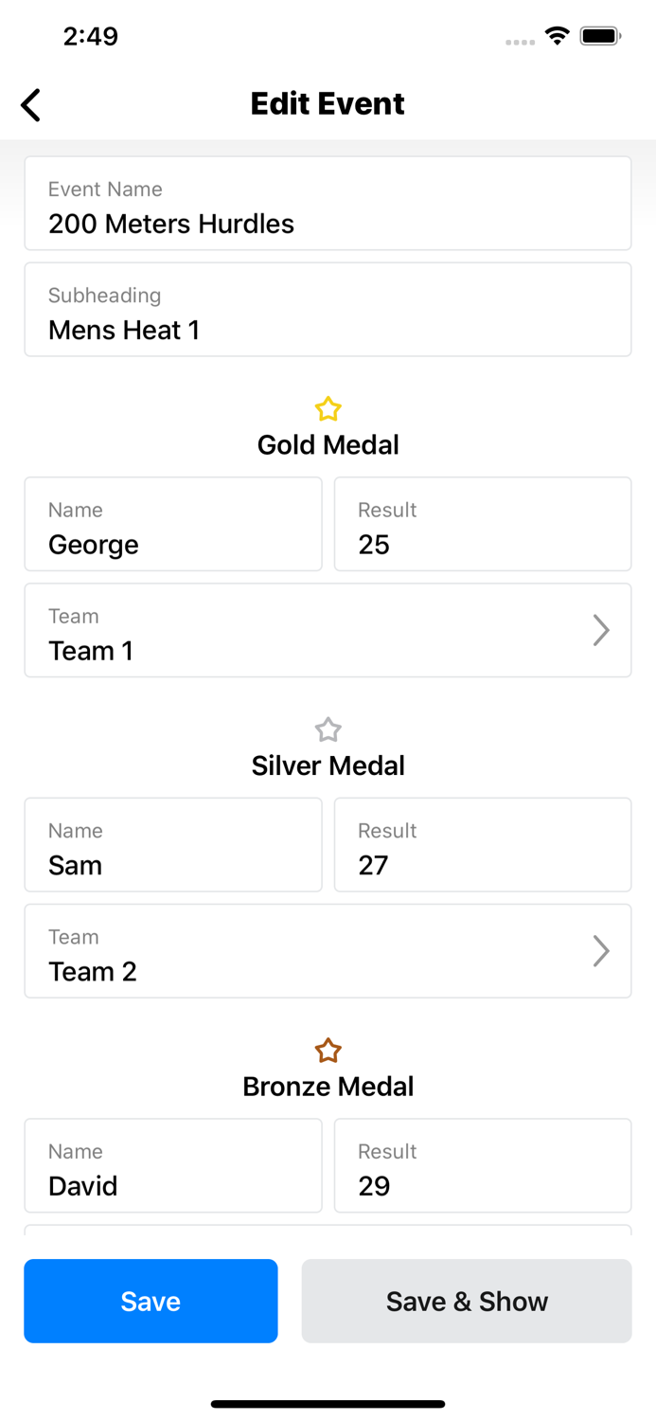Tap the home indicator bar at bottom
Screen dimensions: 656x1421
(x=328, y=1404)
